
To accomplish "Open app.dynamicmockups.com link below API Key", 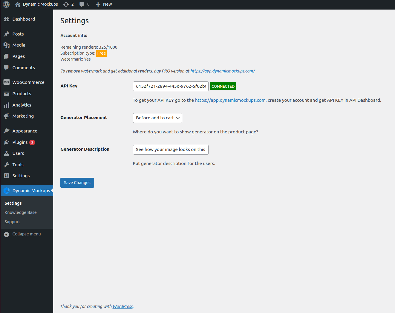I will click(230, 100).
